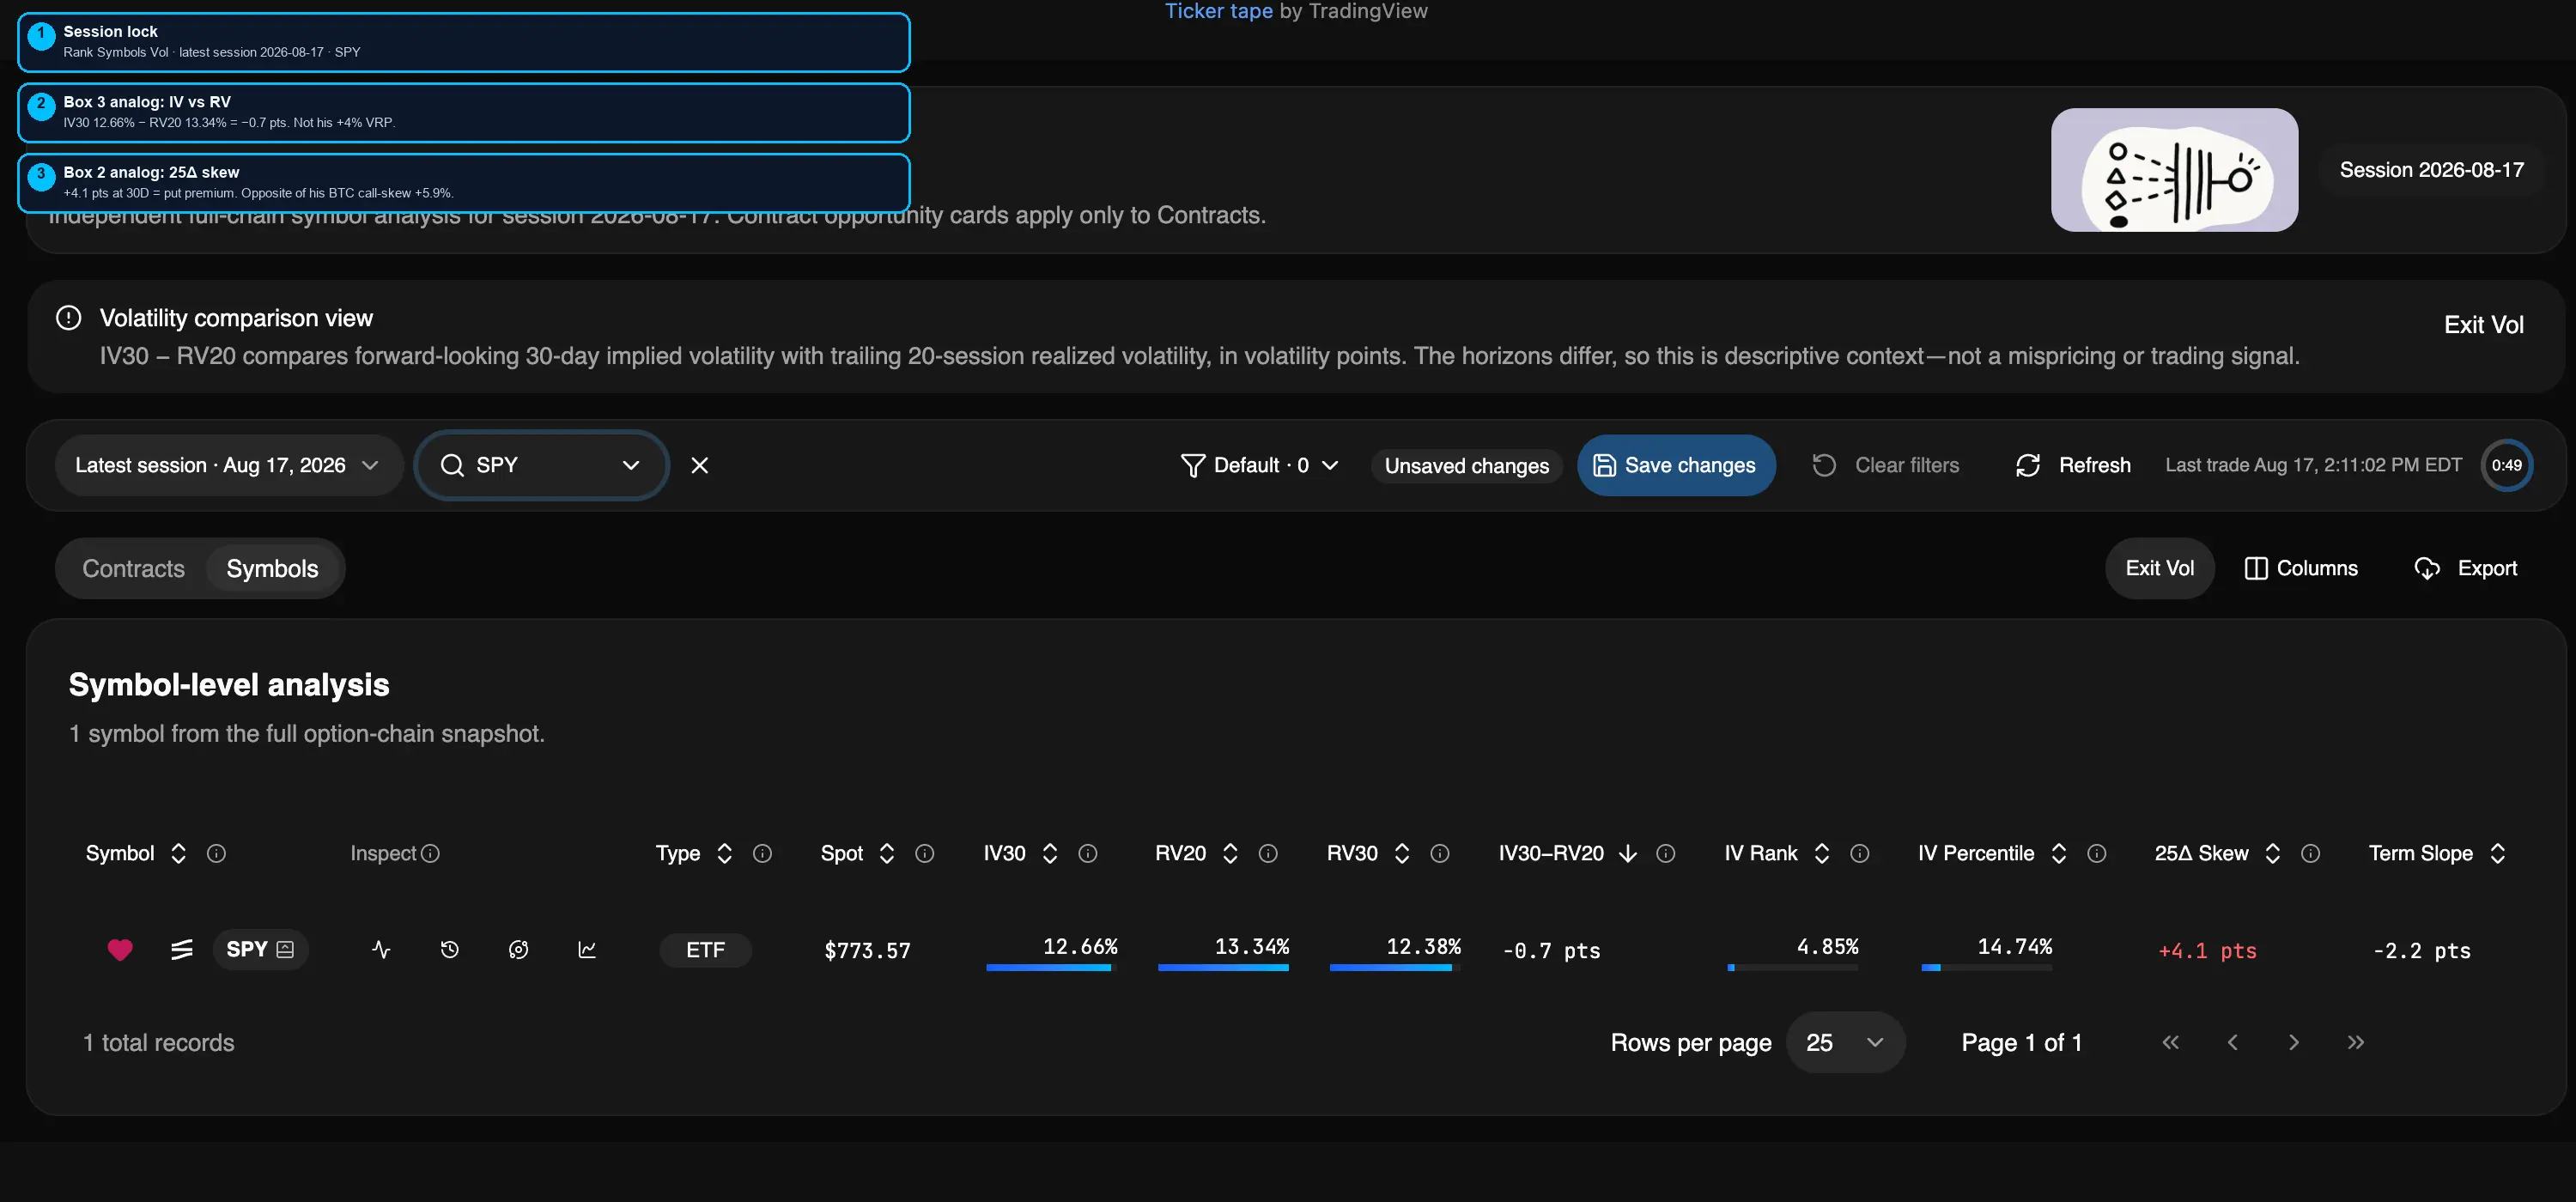Click the header illustration thumbnail

tap(2174, 170)
